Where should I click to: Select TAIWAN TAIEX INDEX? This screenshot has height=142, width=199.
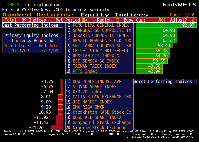pos(99,66)
